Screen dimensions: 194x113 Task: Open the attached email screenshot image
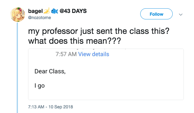pyautogui.click(x=106, y=74)
